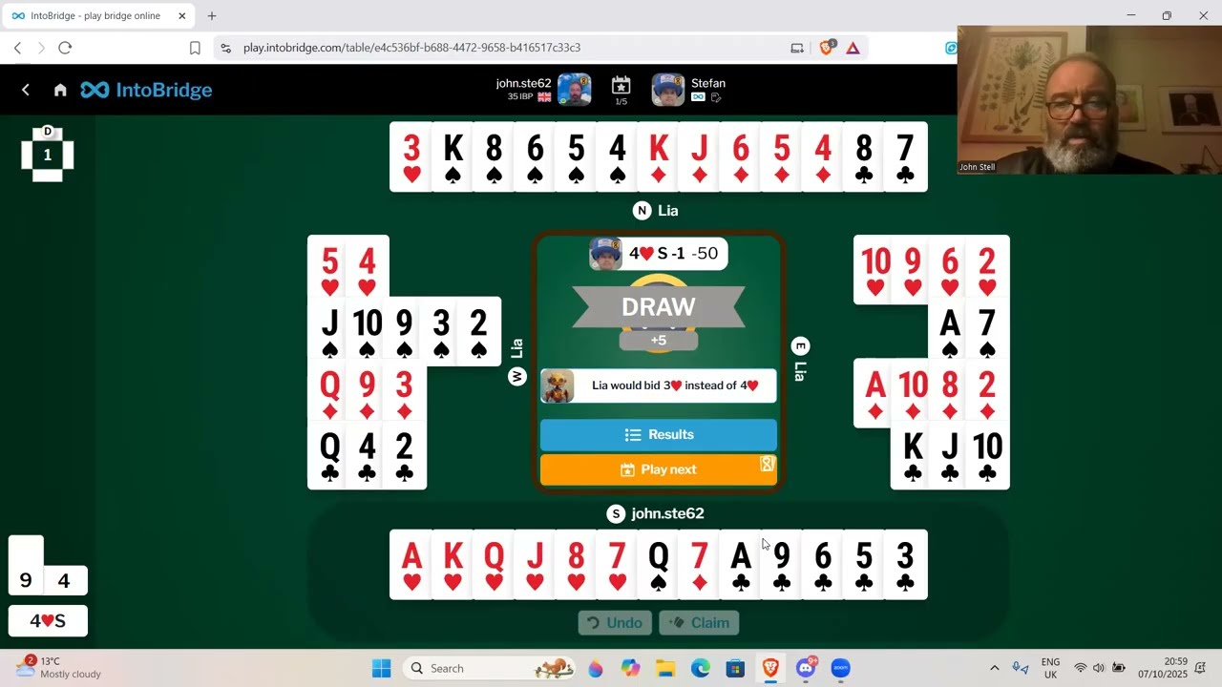
Task: Open Stefan's player avatar
Action: pos(668,90)
